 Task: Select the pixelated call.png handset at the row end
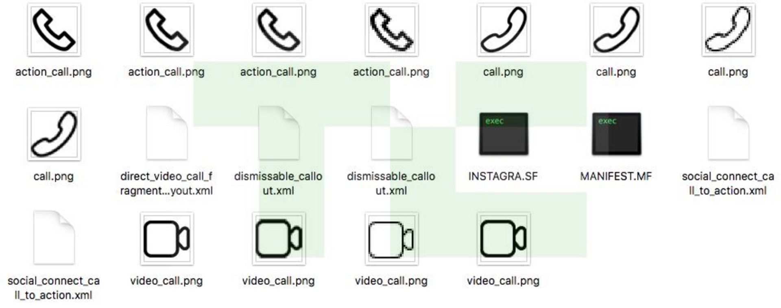coord(728,30)
